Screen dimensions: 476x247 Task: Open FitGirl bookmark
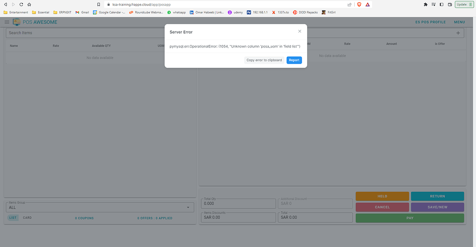pos(329,13)
